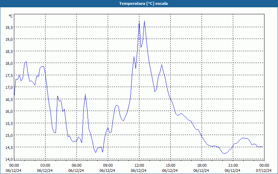Click the 16,0 y-axis label
Viewport: 278px width, 174px height.
point(9,111)
